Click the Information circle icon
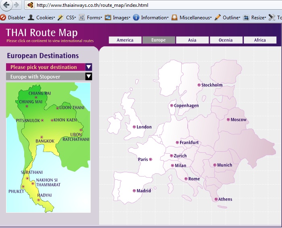 (136, 17)
